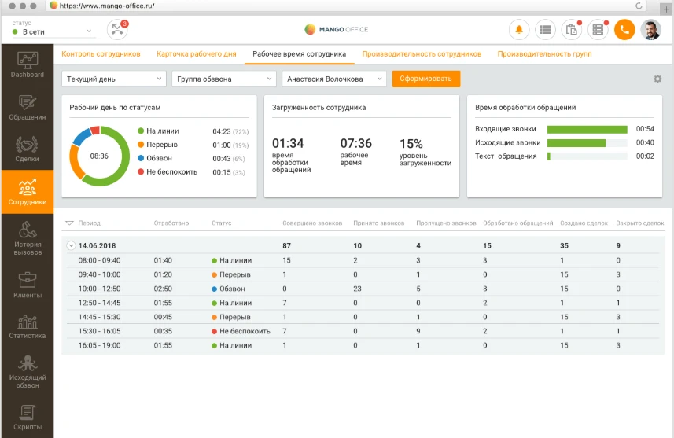The image size is (674, 438).
Task: Click the notification bell icon
Action: click(x=518, y=30)
